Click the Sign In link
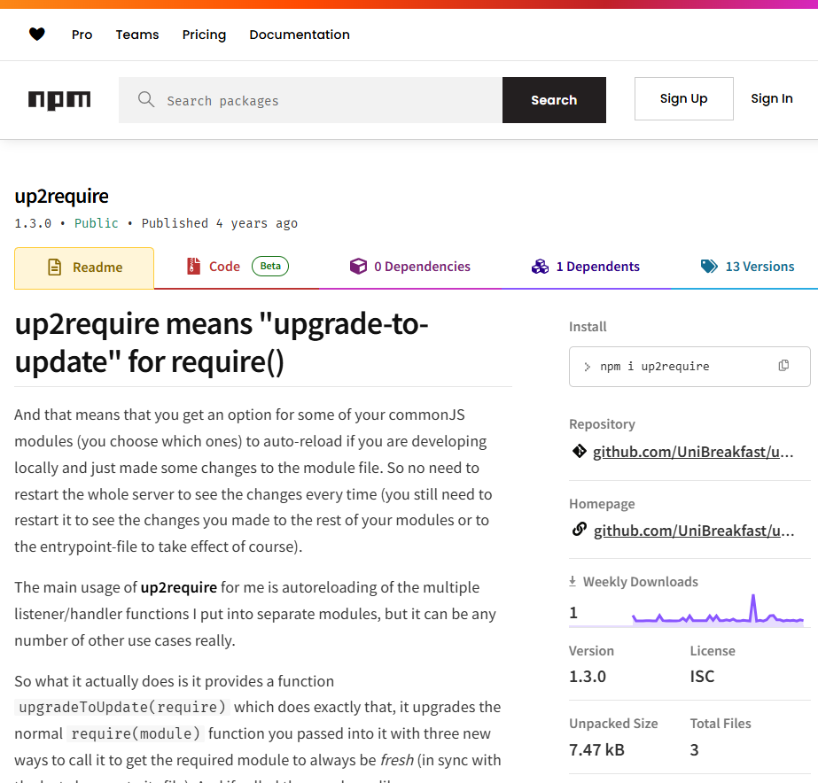818x783 pixels. 772,98
